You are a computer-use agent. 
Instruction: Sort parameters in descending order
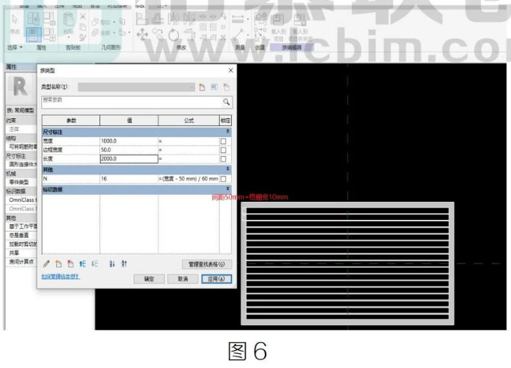point(124,264)
